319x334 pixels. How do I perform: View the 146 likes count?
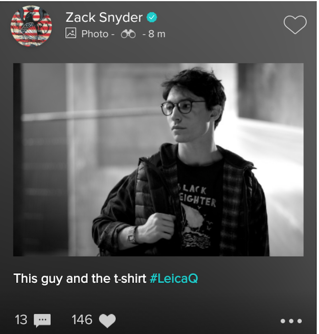tap(82, 320)
